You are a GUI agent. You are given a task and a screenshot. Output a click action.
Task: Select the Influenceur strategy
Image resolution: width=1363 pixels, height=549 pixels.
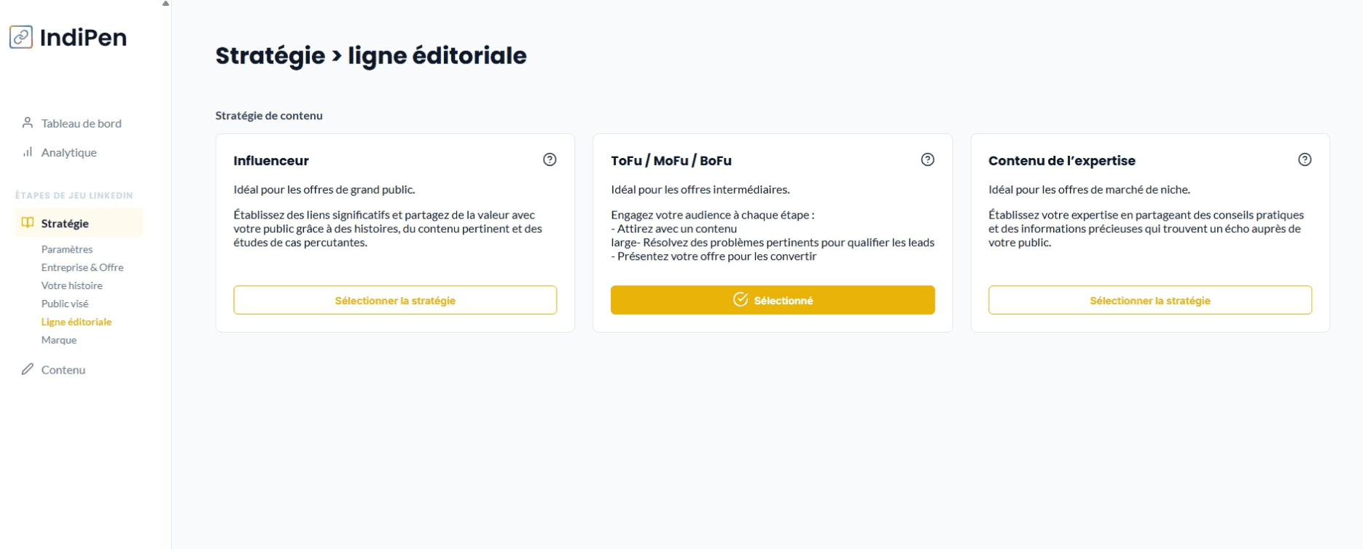click(395, 300)
